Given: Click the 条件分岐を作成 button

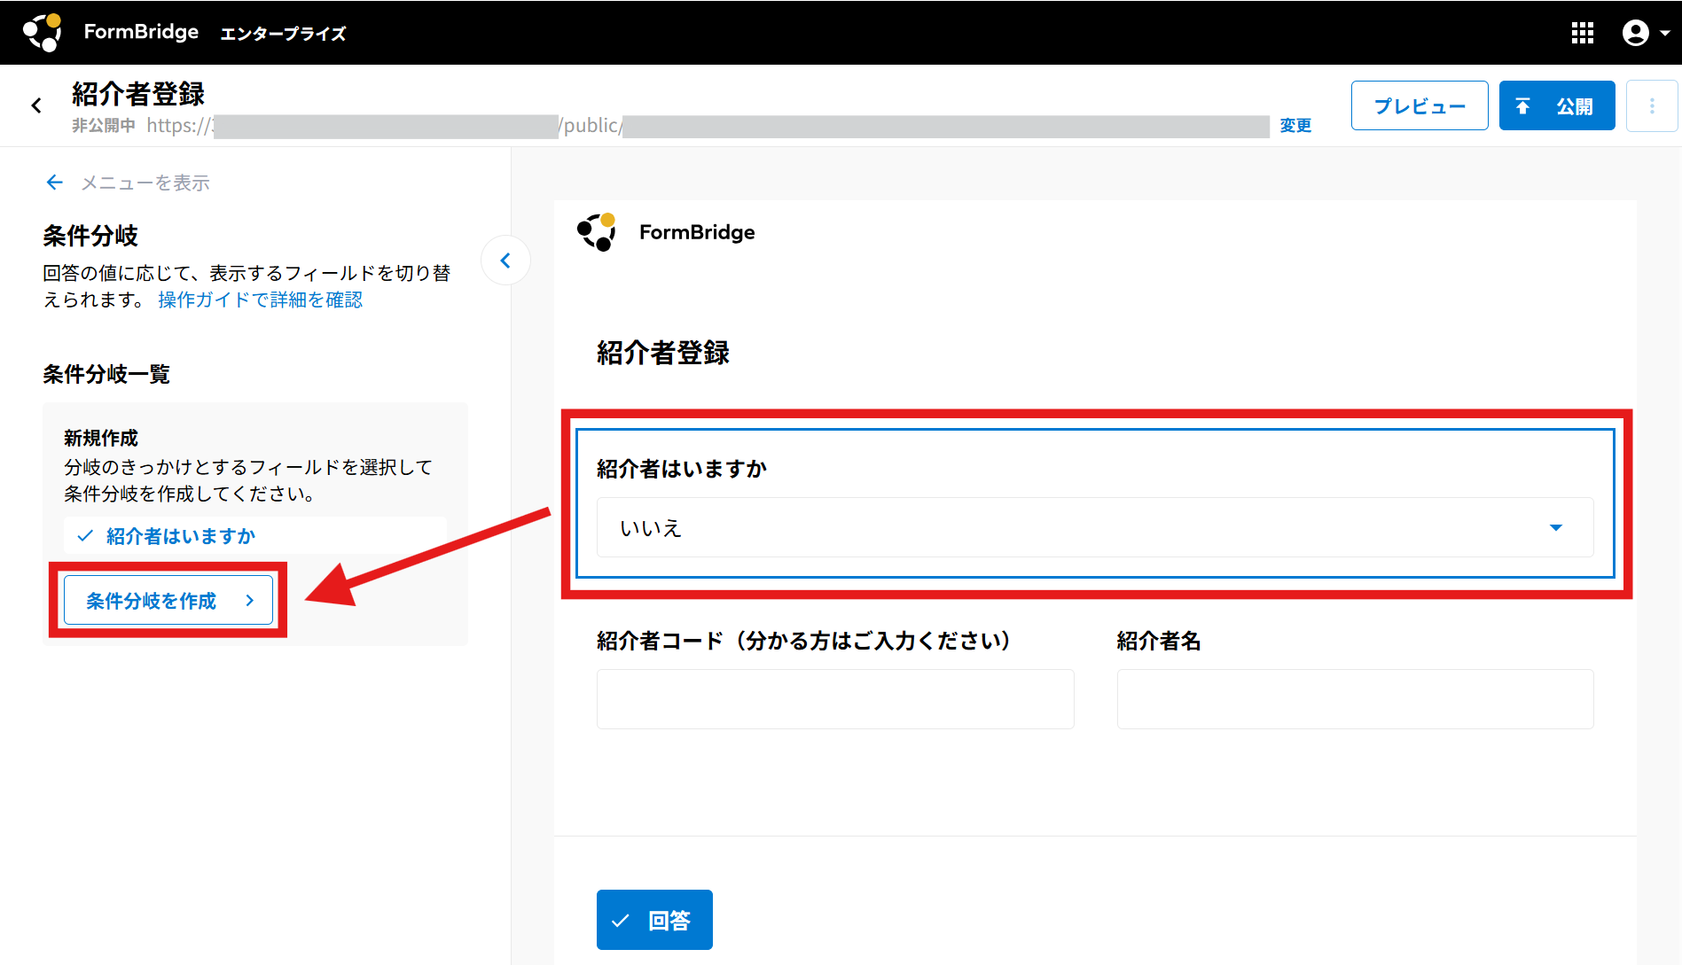Looking at the screenshot, I should point(168,601).
